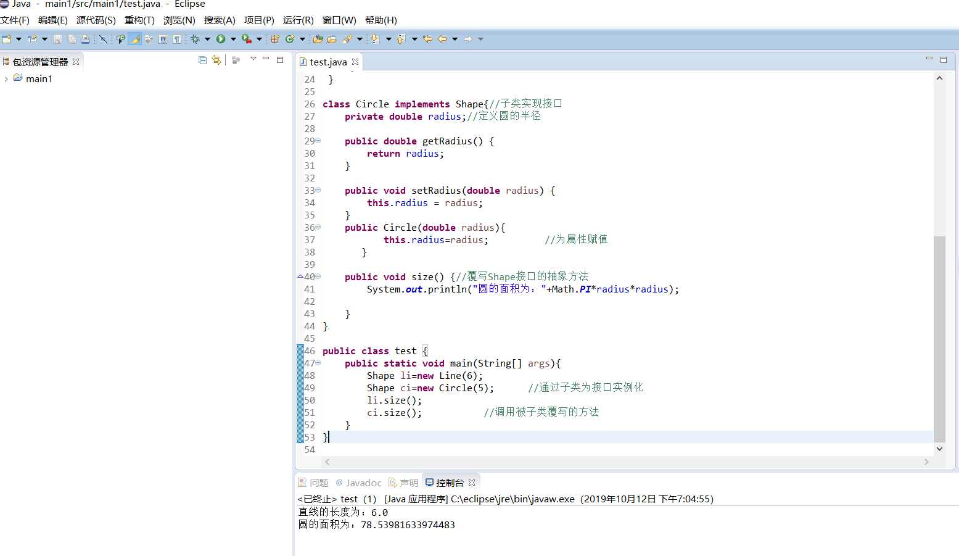Select the main1 project in Package Explorer
This screenshot has height=556, width=959.
click(x=39, y=79)
